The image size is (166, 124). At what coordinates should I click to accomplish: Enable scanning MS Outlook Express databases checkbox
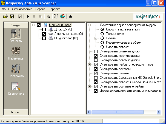(96, 78)
